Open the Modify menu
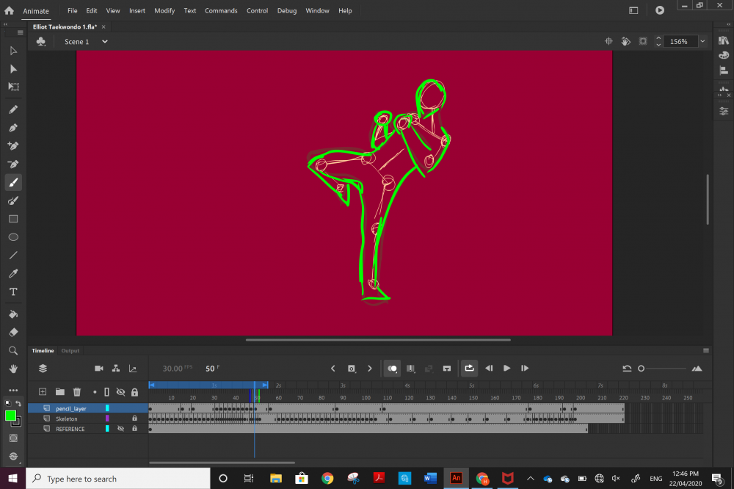734x489 pixels. pos(164,11)
